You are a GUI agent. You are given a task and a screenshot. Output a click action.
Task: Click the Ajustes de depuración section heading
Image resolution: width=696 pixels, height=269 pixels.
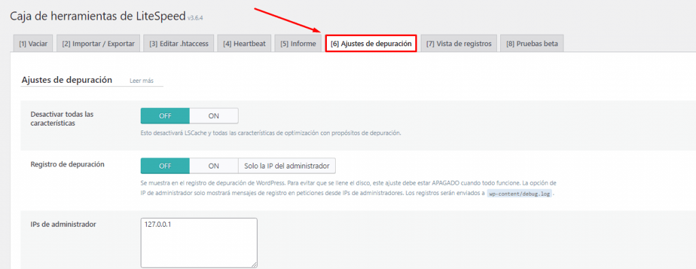coord(67,80)
